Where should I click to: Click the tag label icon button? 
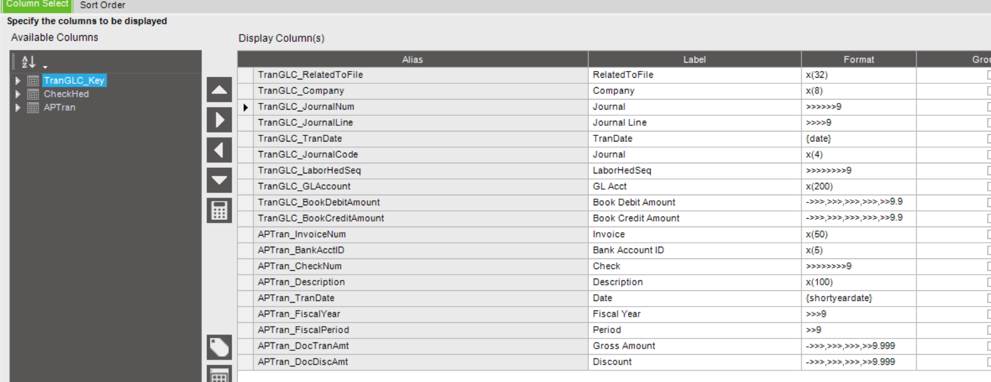(x=219, y=347)
